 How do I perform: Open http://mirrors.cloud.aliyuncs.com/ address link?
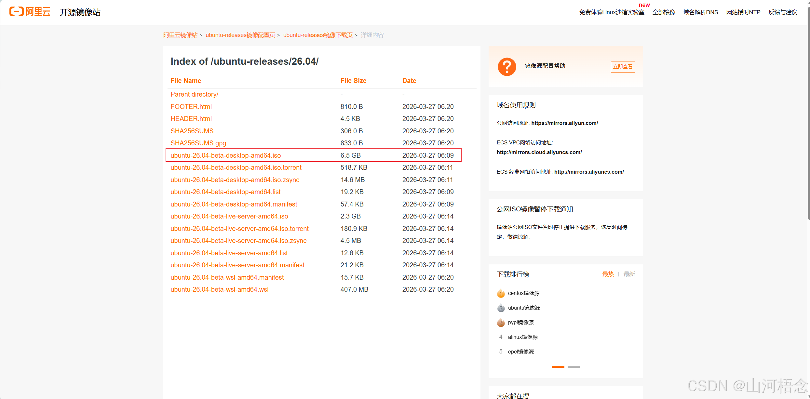point(539,152)
